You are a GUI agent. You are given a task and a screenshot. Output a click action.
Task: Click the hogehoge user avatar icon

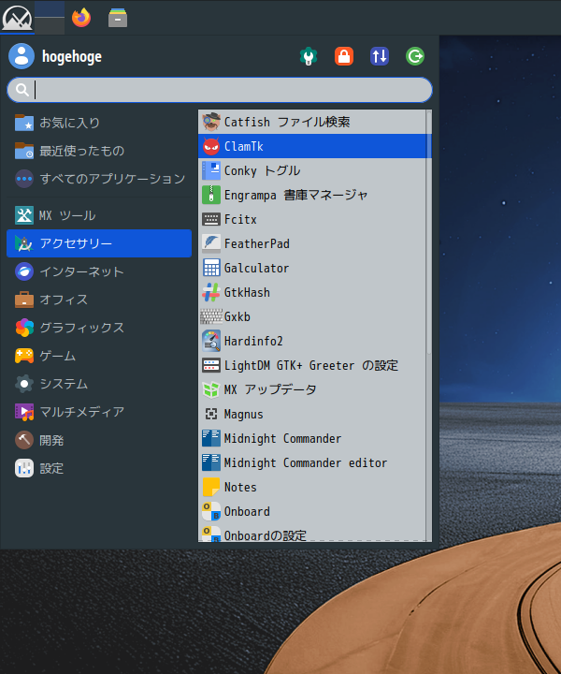22,56
